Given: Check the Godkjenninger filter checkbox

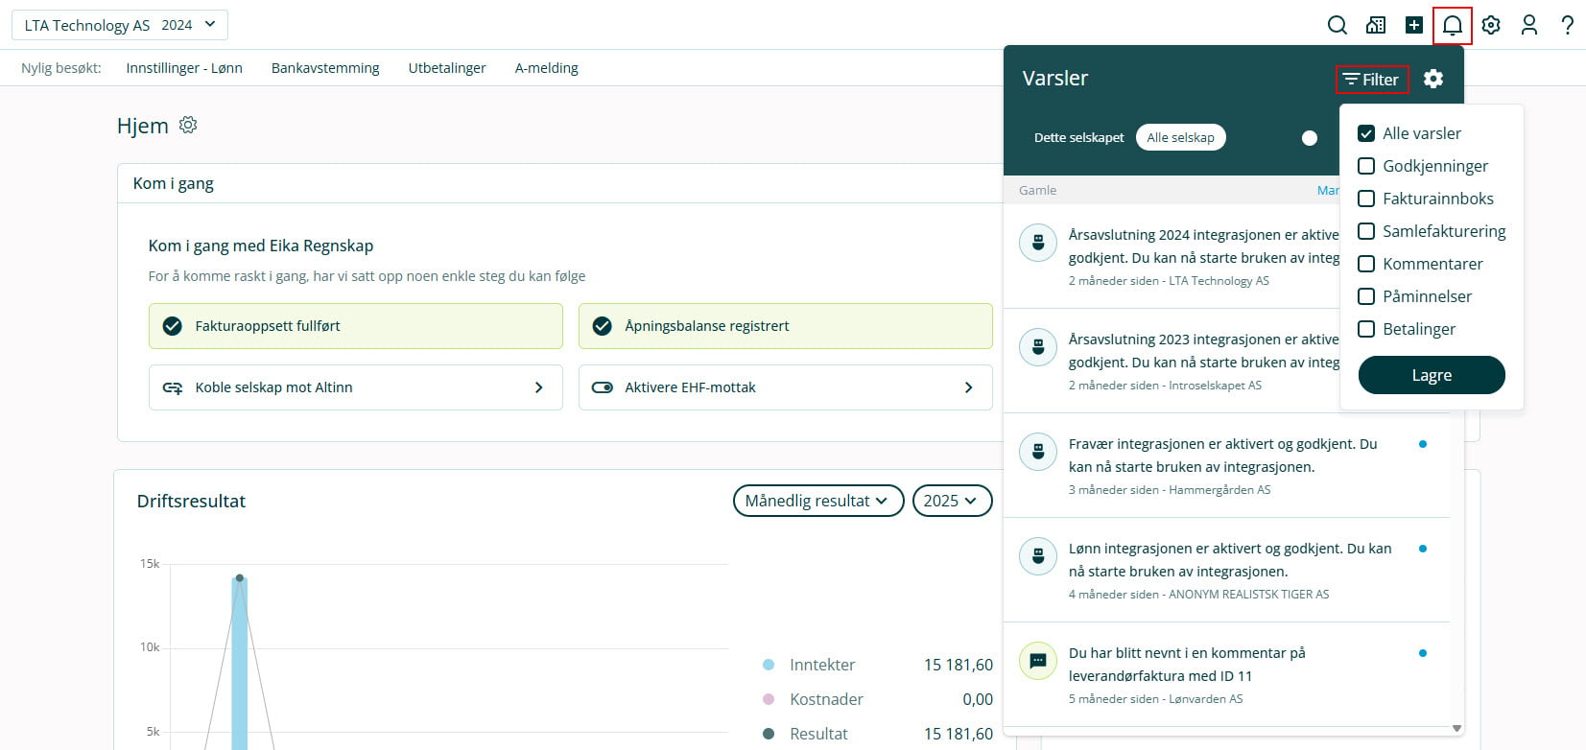Looking at the screenshot, I should 1366,166.
